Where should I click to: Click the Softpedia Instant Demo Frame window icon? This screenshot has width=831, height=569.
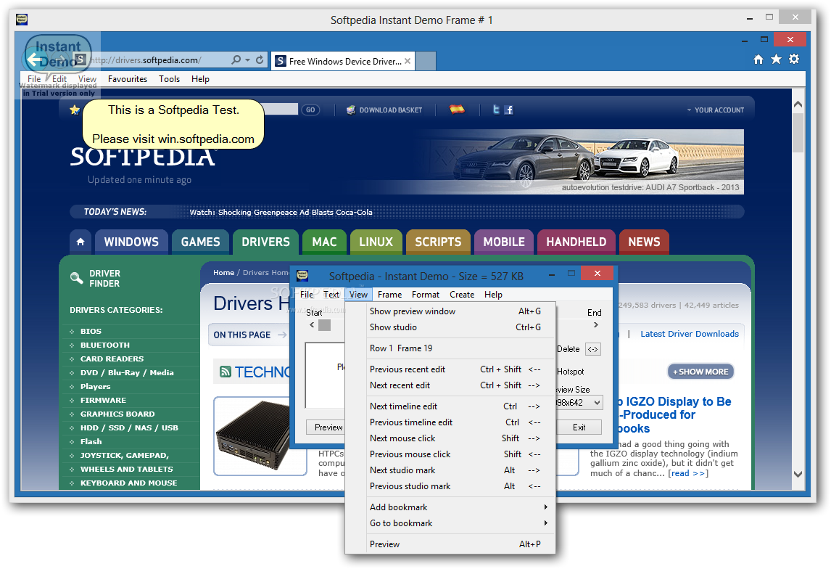click(x=22, y=20)
